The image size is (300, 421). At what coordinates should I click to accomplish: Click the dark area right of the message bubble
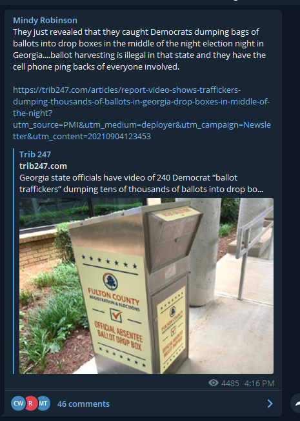(291, 188)
